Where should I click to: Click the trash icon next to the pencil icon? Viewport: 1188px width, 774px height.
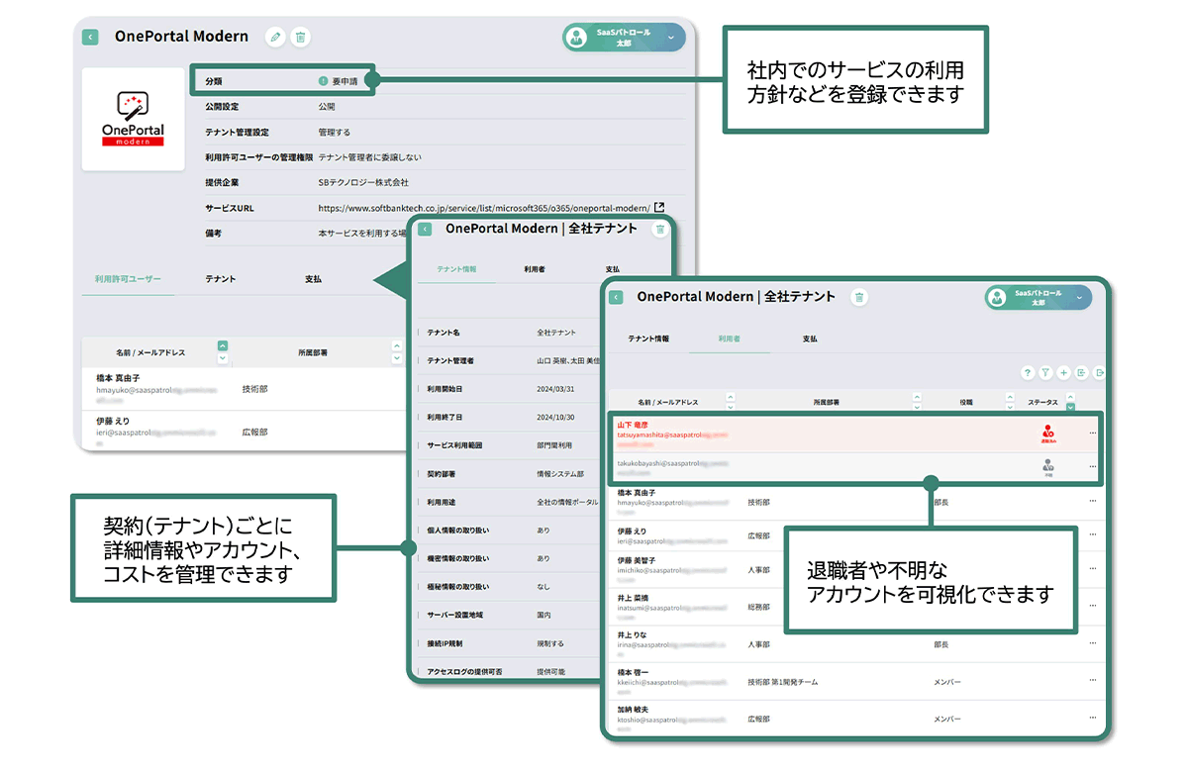[301, 37]
